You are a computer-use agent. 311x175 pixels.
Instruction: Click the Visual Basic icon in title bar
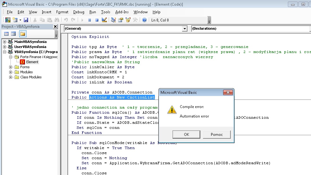[4, 4]
